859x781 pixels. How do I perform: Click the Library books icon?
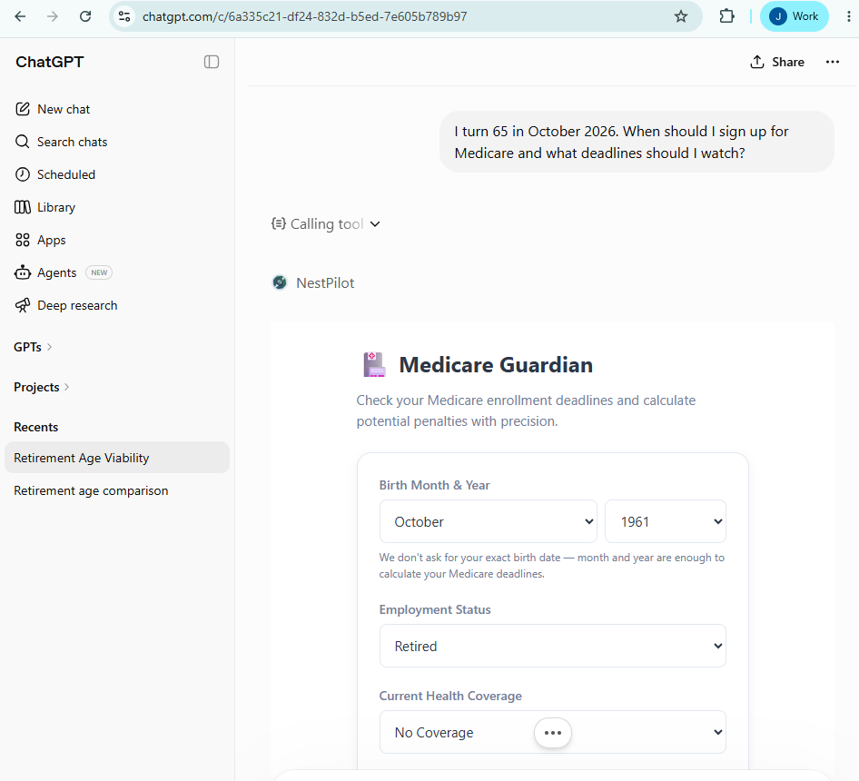tap(23, 207)
